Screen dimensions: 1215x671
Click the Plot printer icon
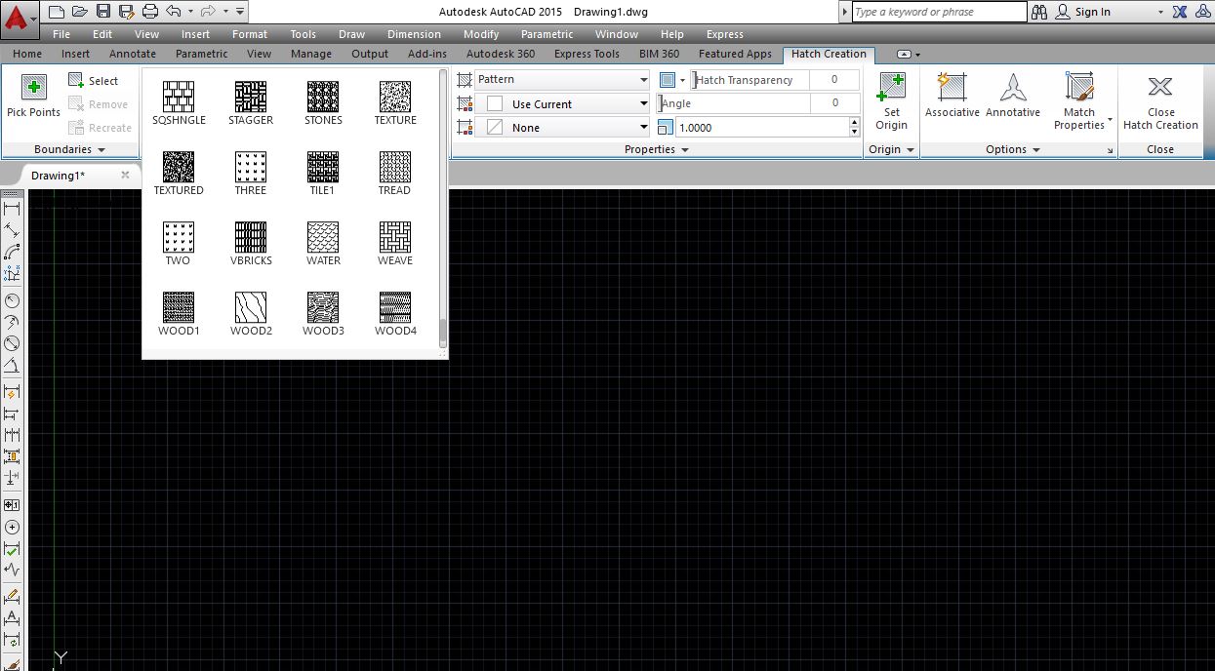150,12
